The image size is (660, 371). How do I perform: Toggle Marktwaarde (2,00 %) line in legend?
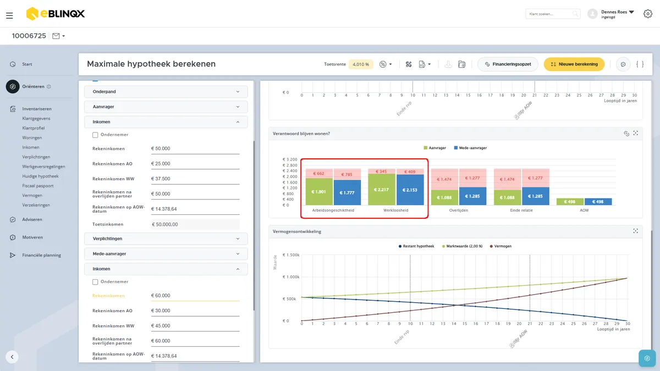pyautogui.click(x=462, y=246)
